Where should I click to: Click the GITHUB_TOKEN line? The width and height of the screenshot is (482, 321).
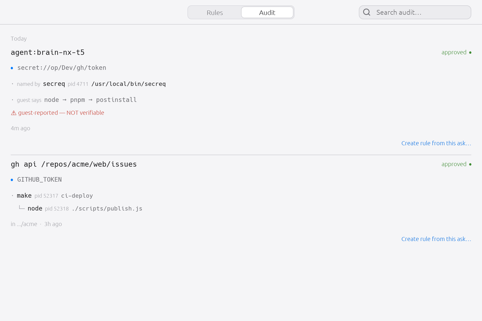point(39,179)
